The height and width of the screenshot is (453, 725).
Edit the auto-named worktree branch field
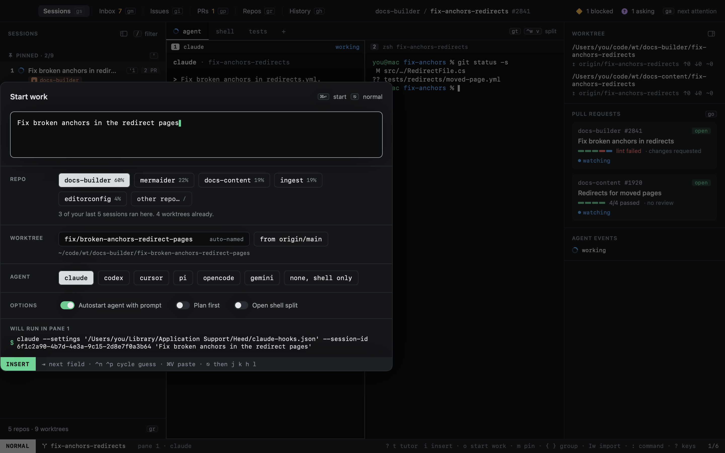pos(154,239)
